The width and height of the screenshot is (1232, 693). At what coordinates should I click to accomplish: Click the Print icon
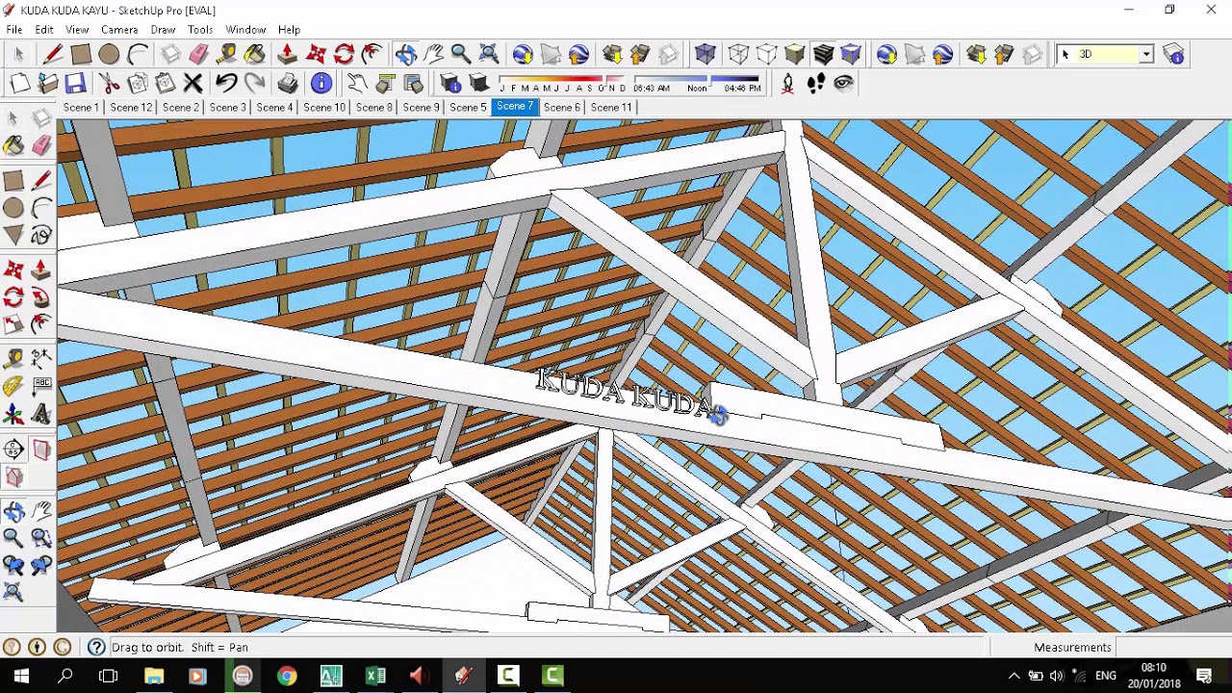[x=288, y=83]
